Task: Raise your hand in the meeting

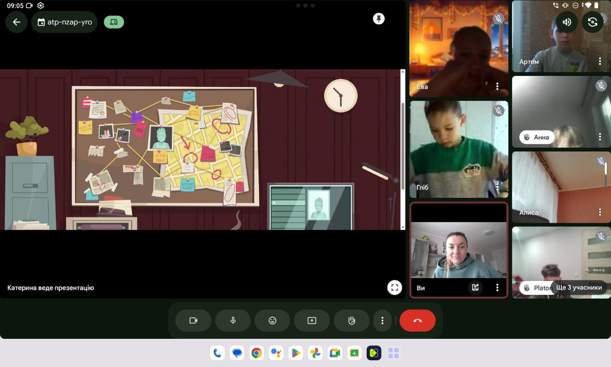Action: pos(351,321)
